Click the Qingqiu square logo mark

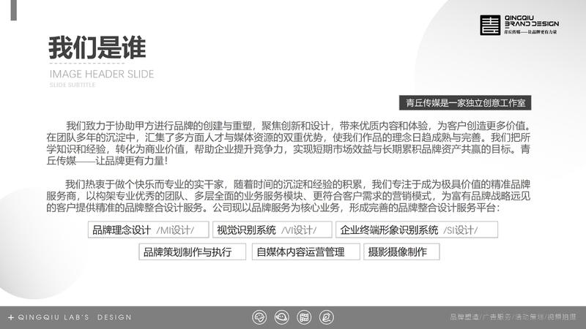(x=490, y=25)
